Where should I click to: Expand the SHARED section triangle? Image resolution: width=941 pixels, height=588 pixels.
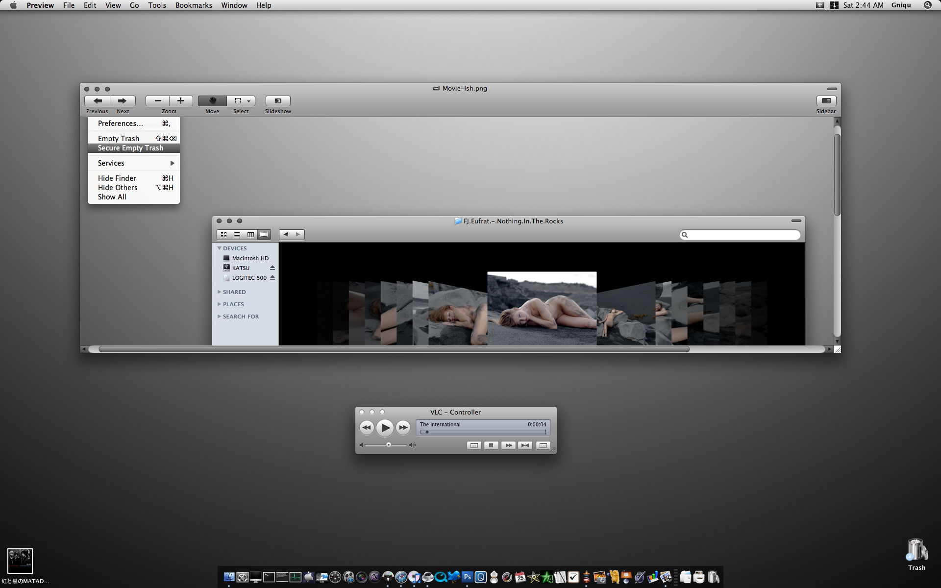click(x=219, y=292)
